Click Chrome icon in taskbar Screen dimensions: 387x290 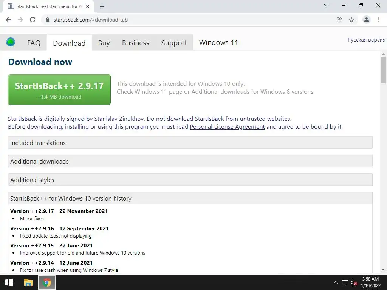(x=47, y=282)
